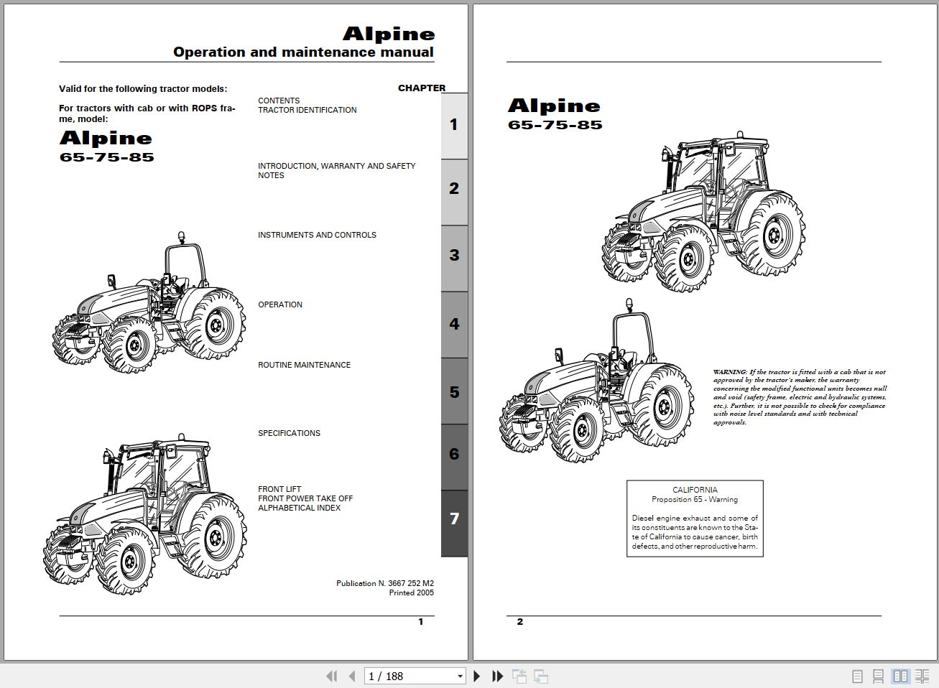Click 'INSTRUMENTS AND CONTROLS' entry
This screenshot has height=688, width=939.
pyautogui.click(x=317, y=235)
